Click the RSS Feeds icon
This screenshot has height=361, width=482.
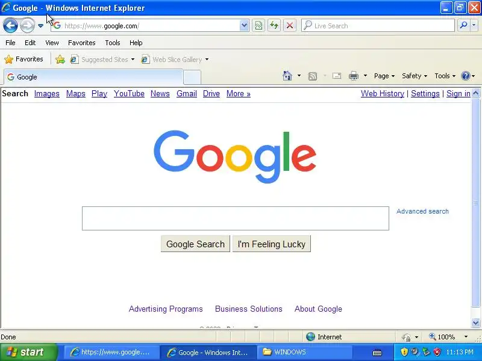point(313,76)
